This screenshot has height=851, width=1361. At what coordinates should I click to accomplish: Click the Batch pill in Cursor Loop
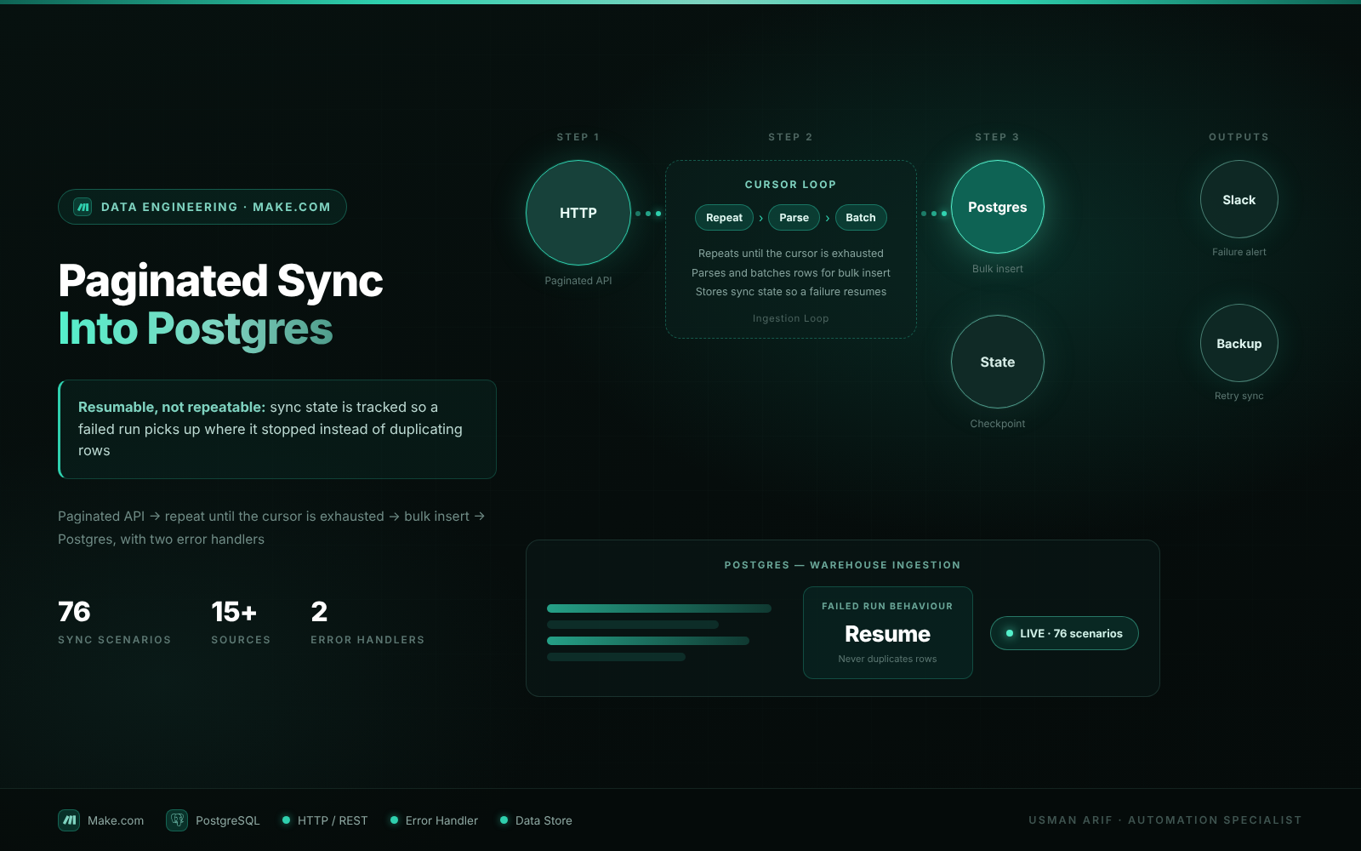tap(861, 218)
